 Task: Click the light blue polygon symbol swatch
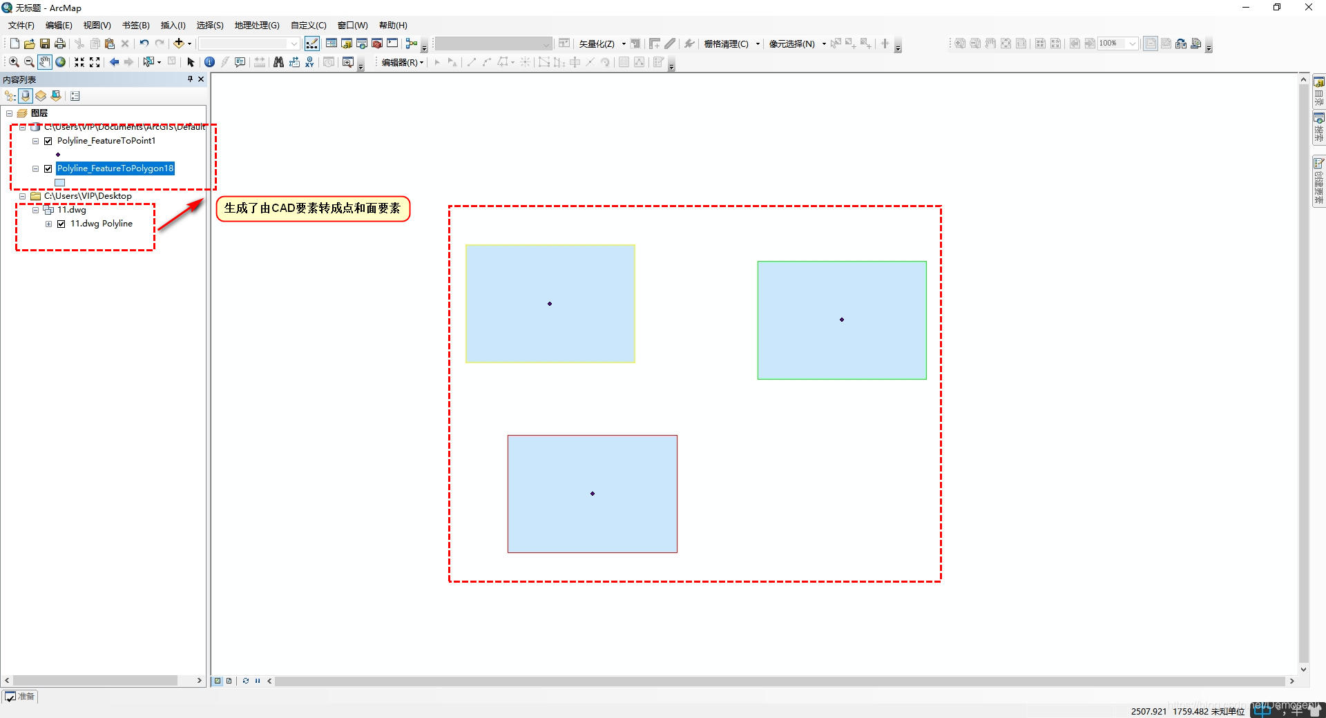[60, 183]
